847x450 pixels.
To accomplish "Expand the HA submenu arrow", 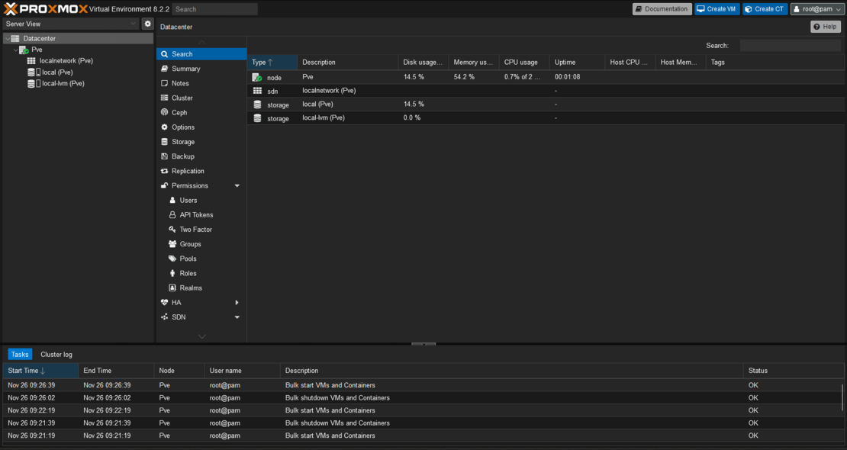I will point(237,302).
